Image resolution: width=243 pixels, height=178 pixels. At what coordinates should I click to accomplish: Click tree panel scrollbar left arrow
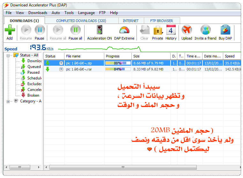pyautogui.click(x=6, y=167)
